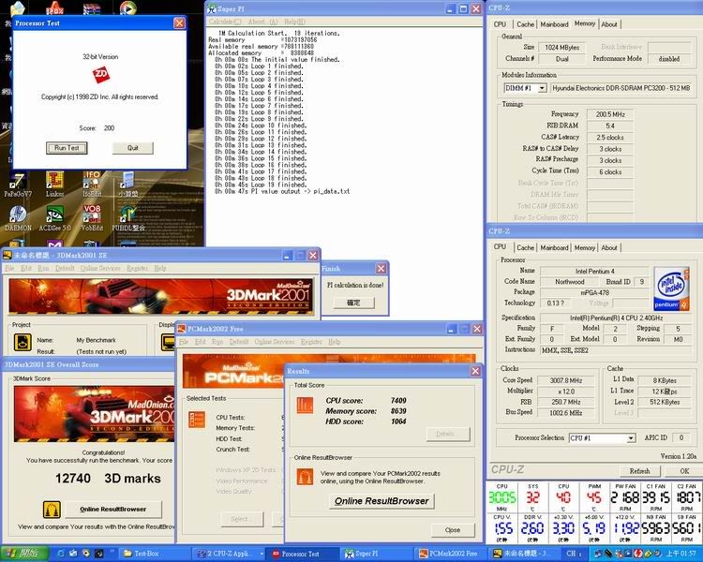
Task: Open the File menu in PCMark2002 Free
Action: (x=184, y=342)
